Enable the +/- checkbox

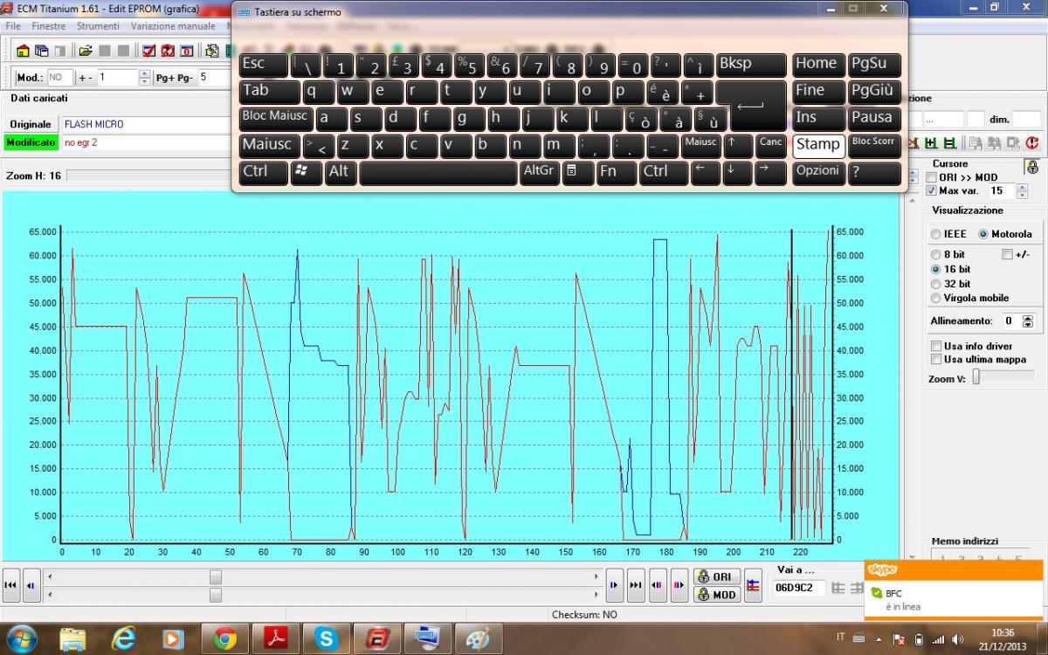pyautogui.click(x=1008, y=255)
